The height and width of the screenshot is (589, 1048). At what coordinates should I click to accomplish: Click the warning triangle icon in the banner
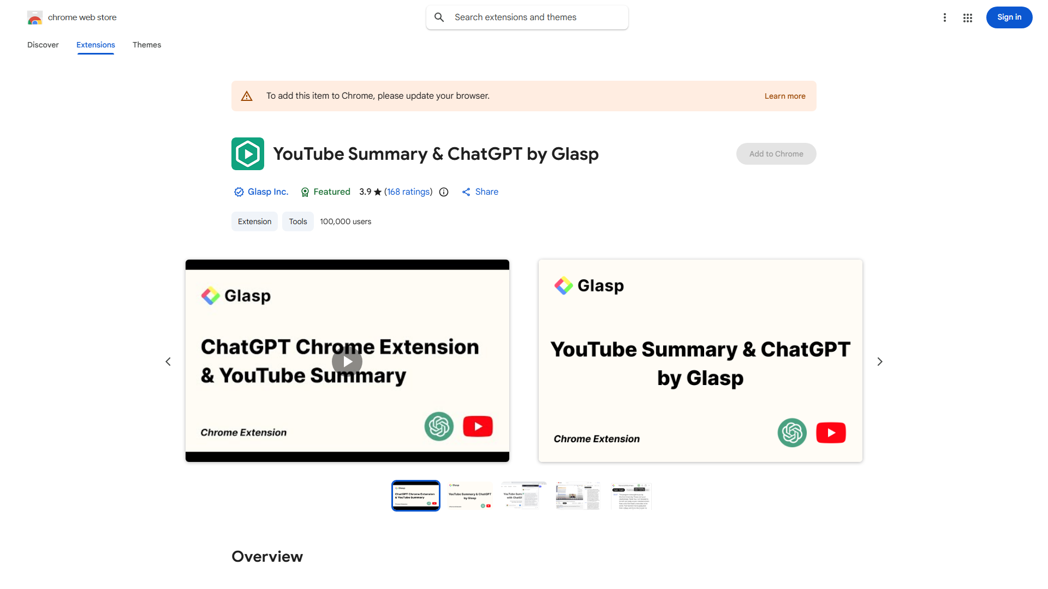(247, 95)
